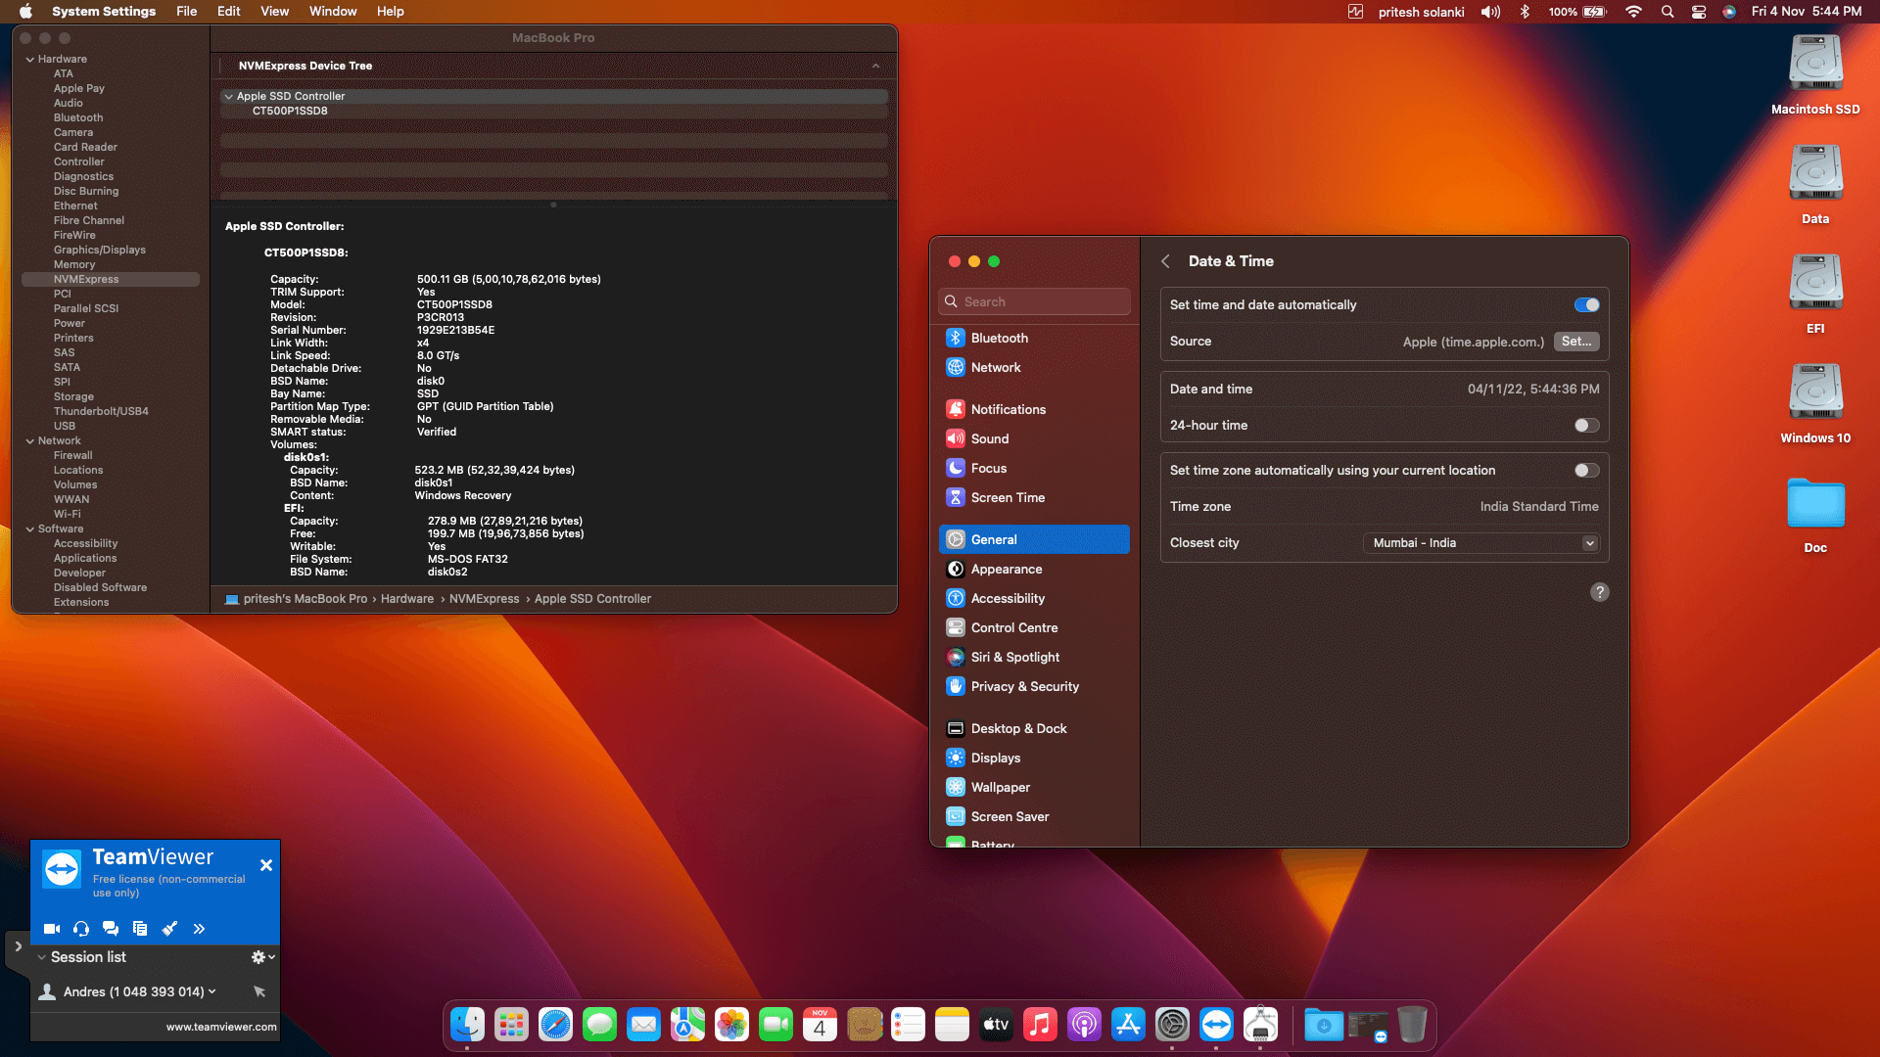Open Finder from the Dock

pos(467,1025)
